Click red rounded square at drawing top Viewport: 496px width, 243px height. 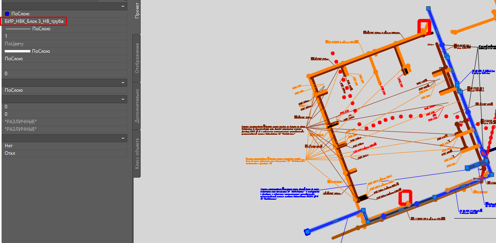pos(424,27)
